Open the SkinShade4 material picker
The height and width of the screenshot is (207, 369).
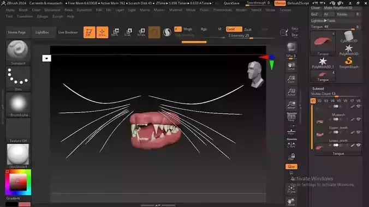click(x=18, y=156)
